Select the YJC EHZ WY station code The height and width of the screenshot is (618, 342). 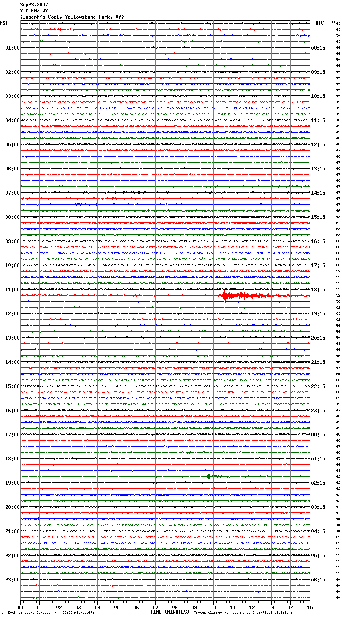34,11
